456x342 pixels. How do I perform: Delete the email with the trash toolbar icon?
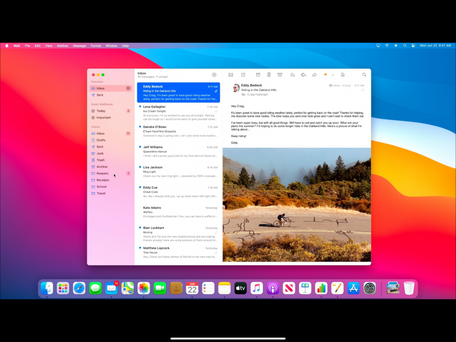pos(269,75)
